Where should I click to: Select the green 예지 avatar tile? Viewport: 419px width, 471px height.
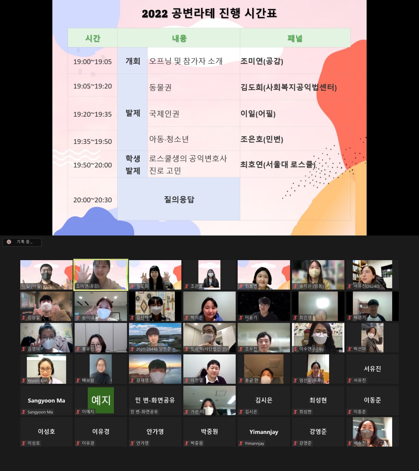(x=101, y=400)
